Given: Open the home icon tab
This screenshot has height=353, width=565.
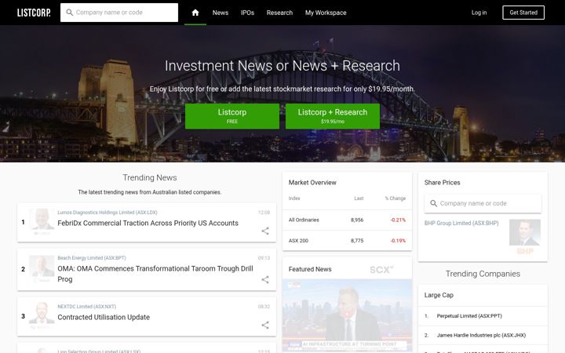Looking at the screenshot, I should [x=195, y=13].
